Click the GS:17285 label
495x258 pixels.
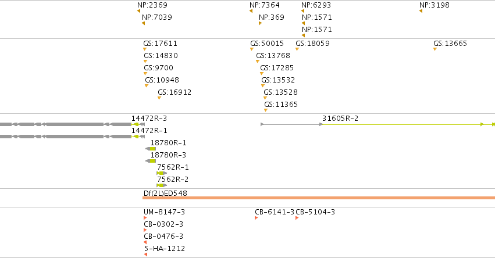[277, 68]
